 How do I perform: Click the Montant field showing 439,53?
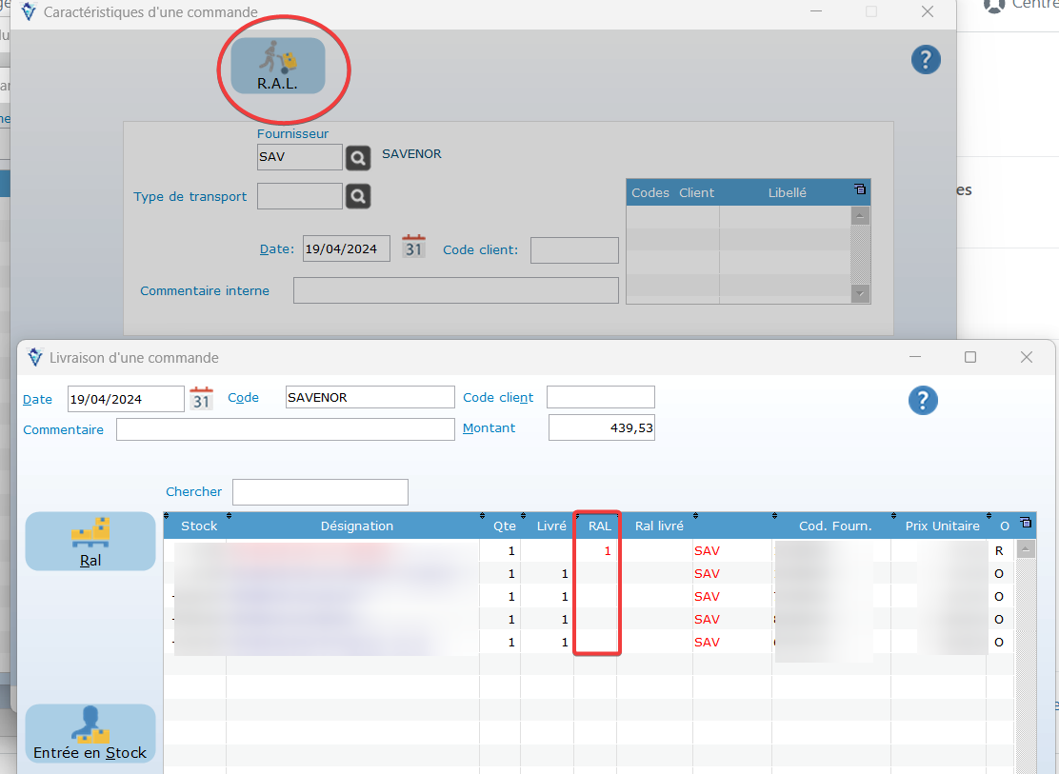click(602, 427)
